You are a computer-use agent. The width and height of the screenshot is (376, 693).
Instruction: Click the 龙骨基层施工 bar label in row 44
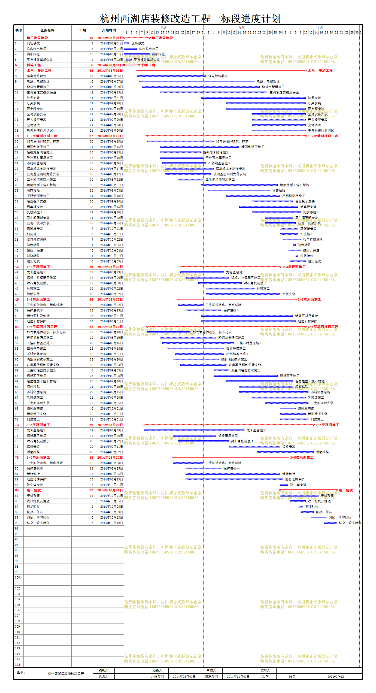click(x=236, y=272)
